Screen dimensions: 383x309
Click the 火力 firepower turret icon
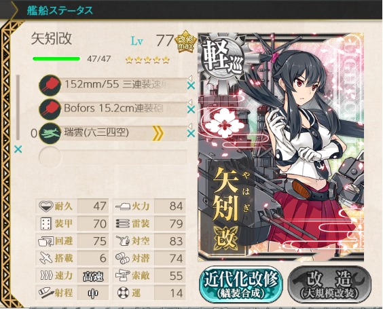(x=124, y=206)
